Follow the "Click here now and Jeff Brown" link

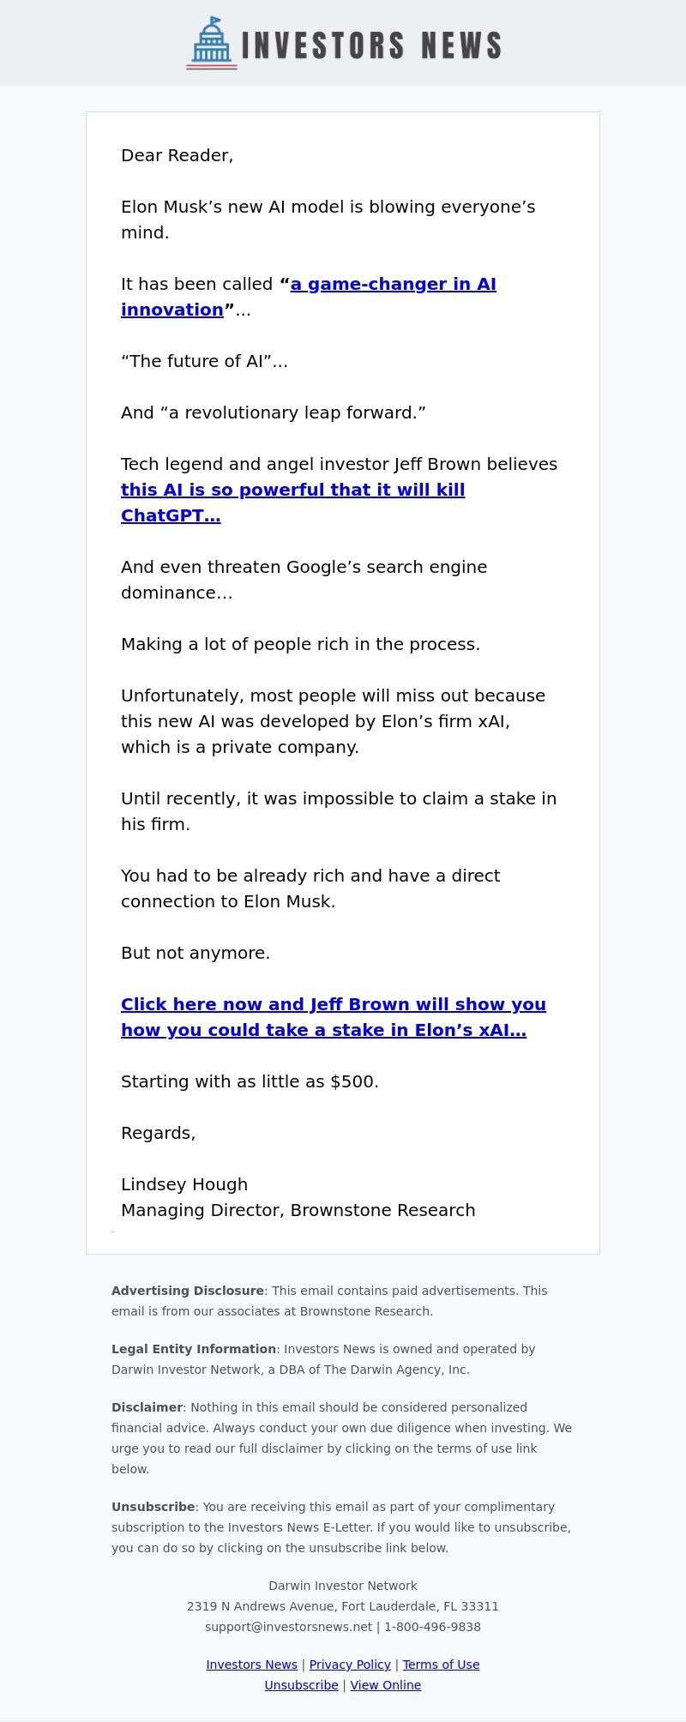pos(334,1017)
